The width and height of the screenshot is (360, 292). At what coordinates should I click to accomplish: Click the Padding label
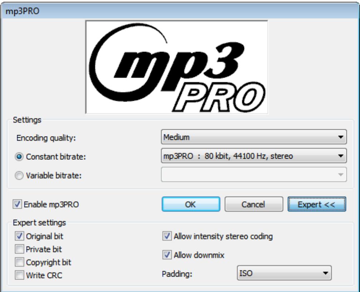click(x=177, y=274)
